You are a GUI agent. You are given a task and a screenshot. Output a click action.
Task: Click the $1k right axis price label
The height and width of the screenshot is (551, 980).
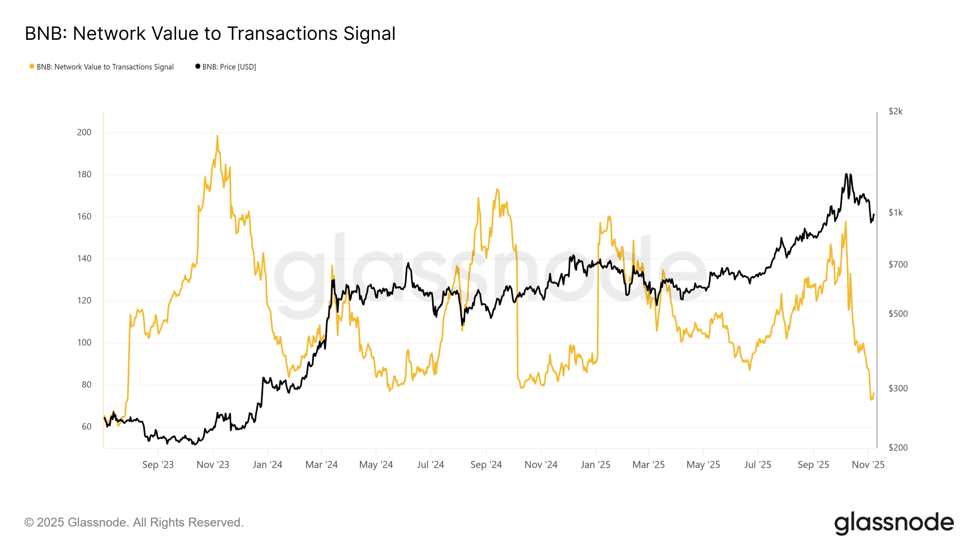(x=895, y=212)
